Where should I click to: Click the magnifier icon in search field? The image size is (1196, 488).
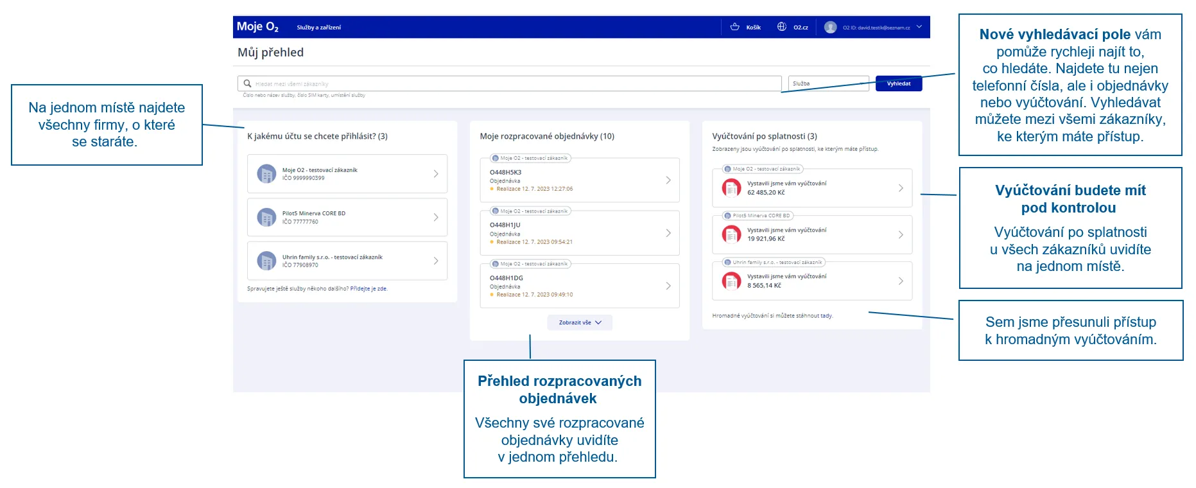[247, 83]
